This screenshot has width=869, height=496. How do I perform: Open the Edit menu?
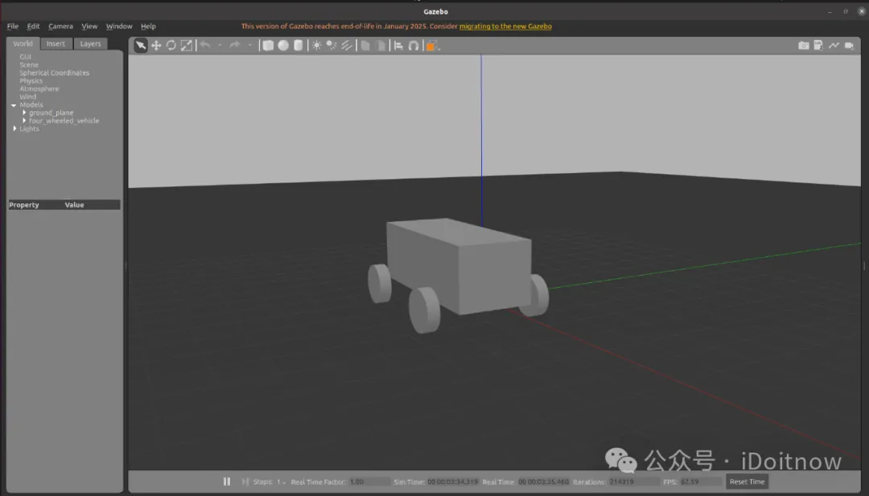tap(33, 26)
